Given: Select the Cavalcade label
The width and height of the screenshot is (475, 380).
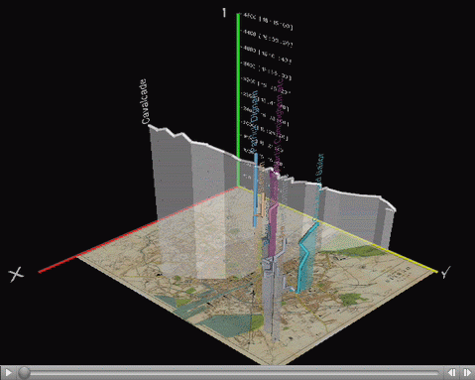Looking at the screenshot, I should pyautogui.click(x=145, y=101).
